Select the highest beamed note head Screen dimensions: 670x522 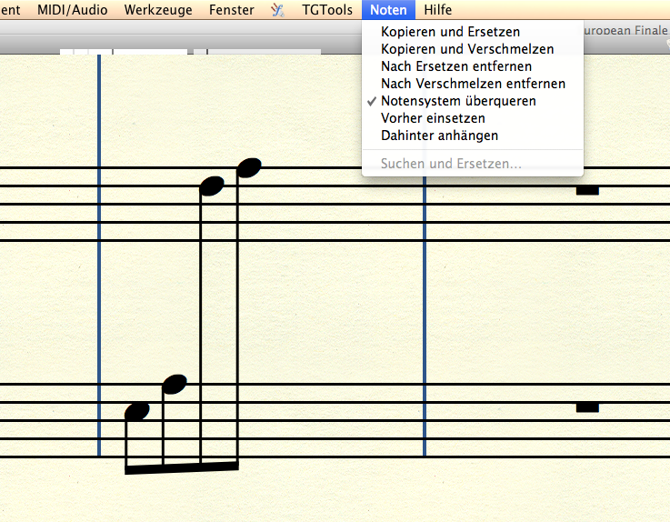(x=248, y=167)
